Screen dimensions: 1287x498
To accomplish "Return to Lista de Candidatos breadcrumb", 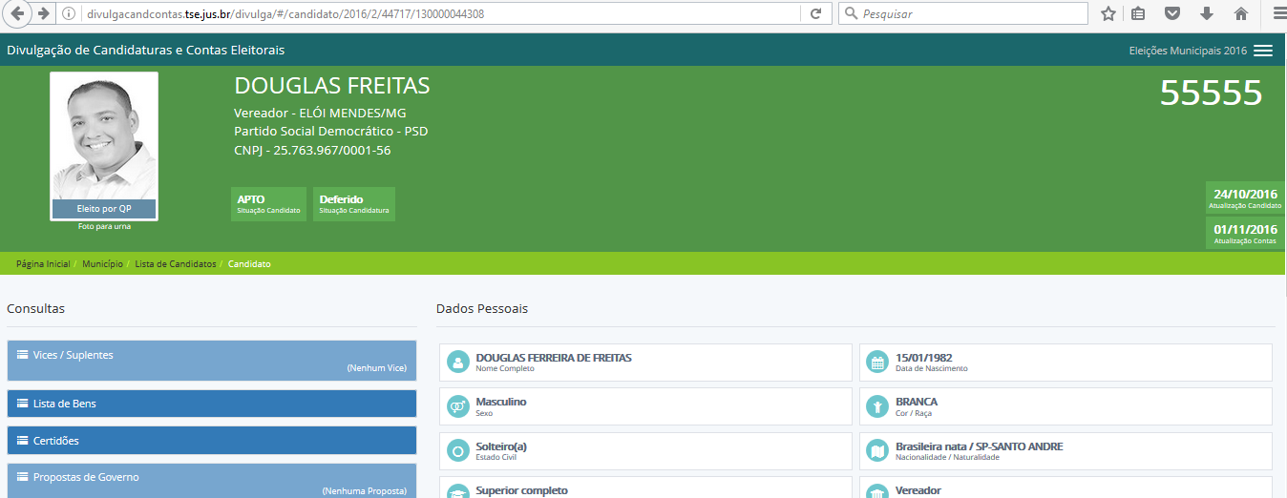I will pyautogui.click(x=175, y=263).
